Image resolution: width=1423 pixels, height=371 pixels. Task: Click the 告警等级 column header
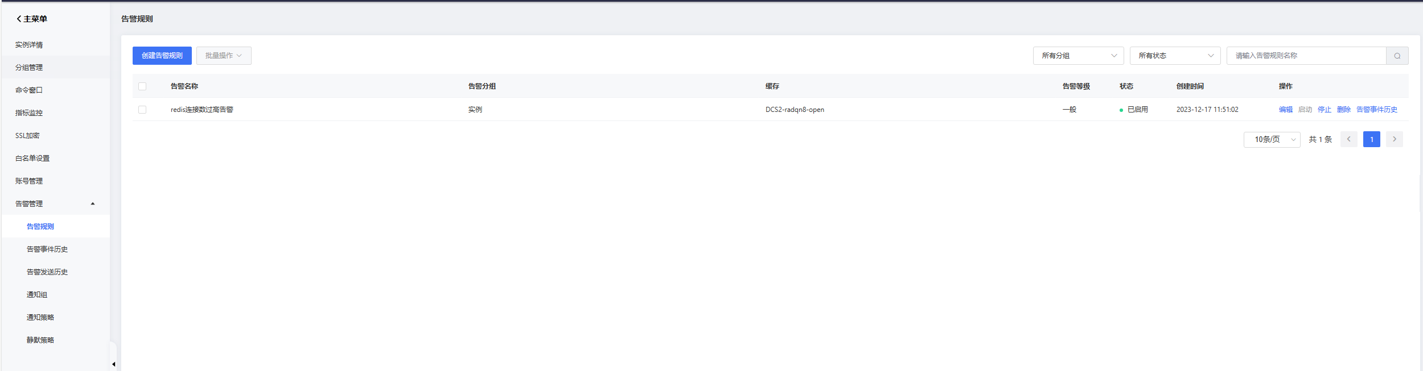tap(1076, 86)
